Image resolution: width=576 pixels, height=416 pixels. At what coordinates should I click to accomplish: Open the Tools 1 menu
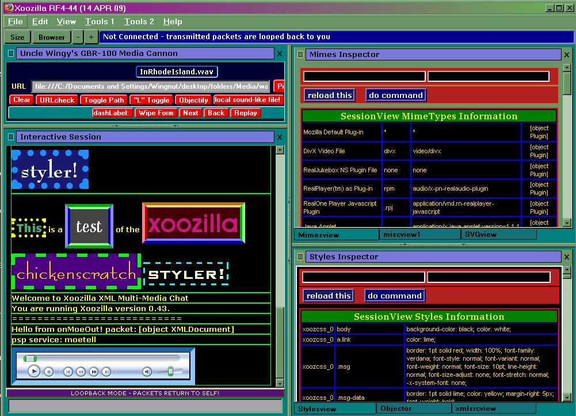(100, 22)
